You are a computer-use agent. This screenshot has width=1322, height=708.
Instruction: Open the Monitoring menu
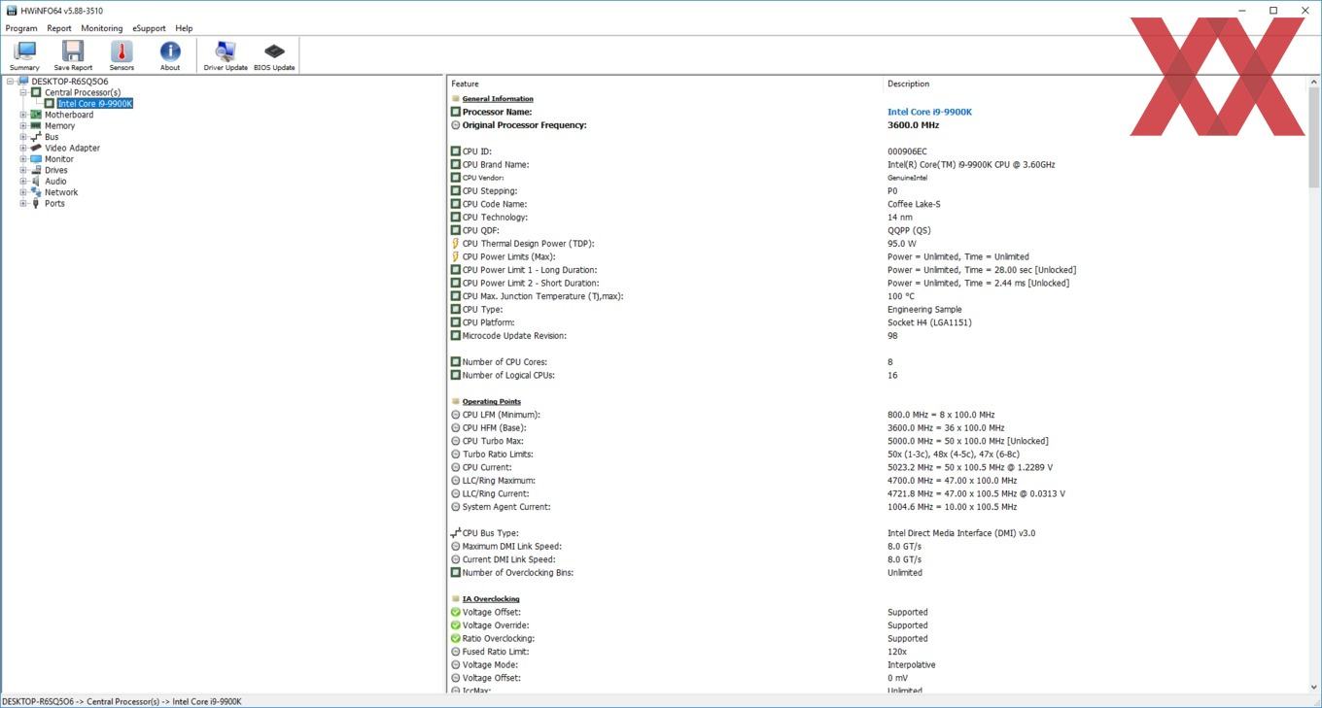102,28
